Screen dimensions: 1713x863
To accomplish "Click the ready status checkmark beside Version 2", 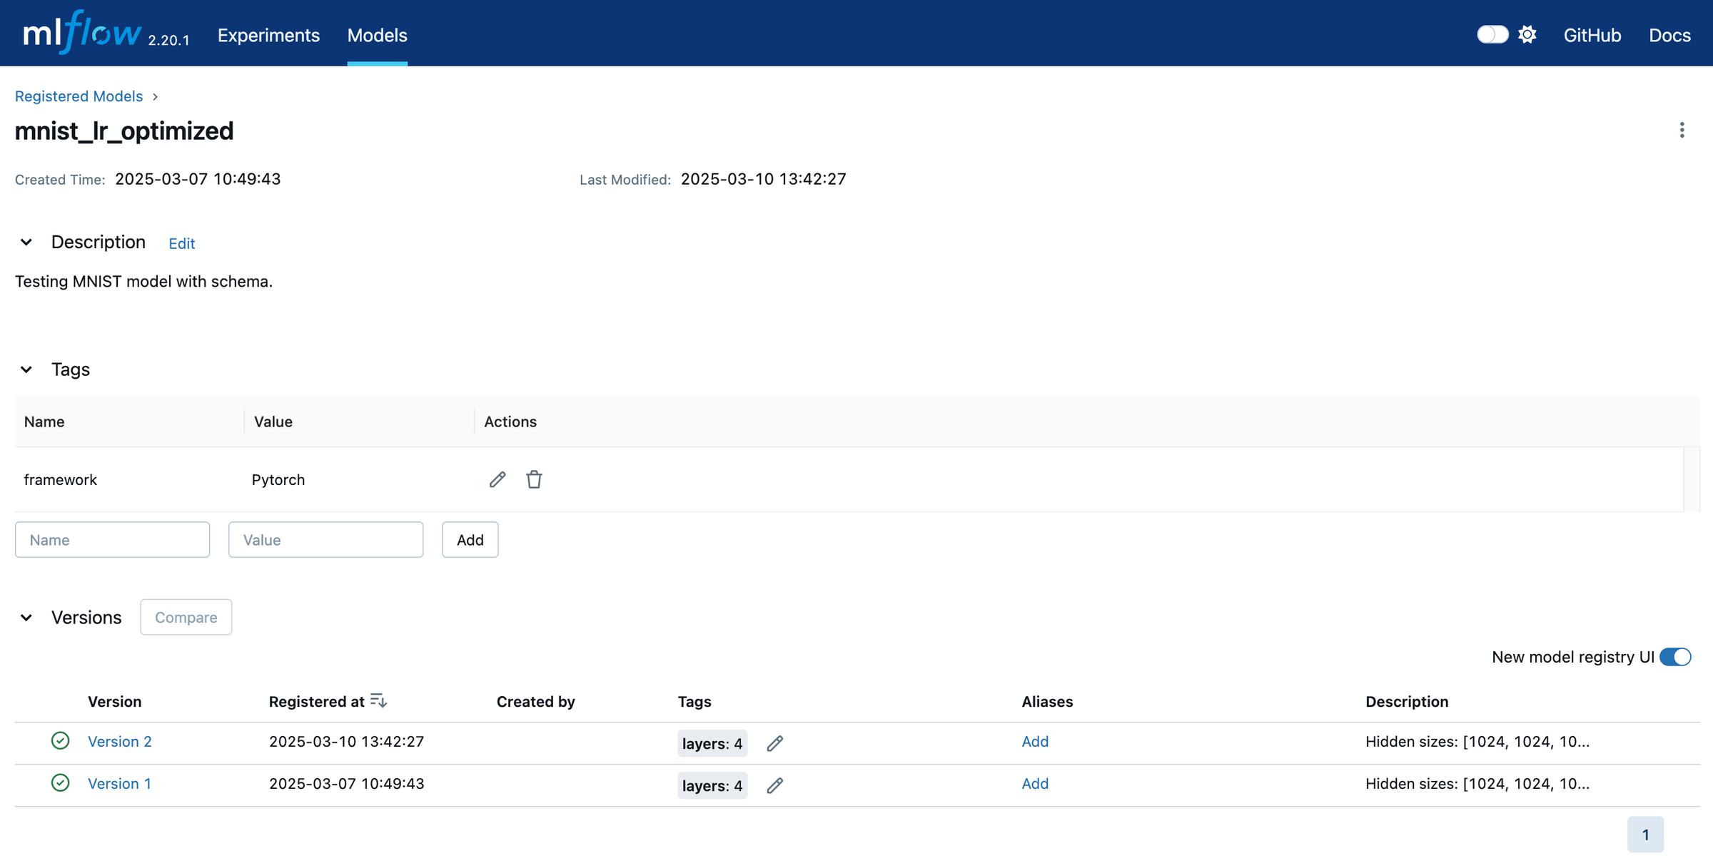I will click(60, 741).
